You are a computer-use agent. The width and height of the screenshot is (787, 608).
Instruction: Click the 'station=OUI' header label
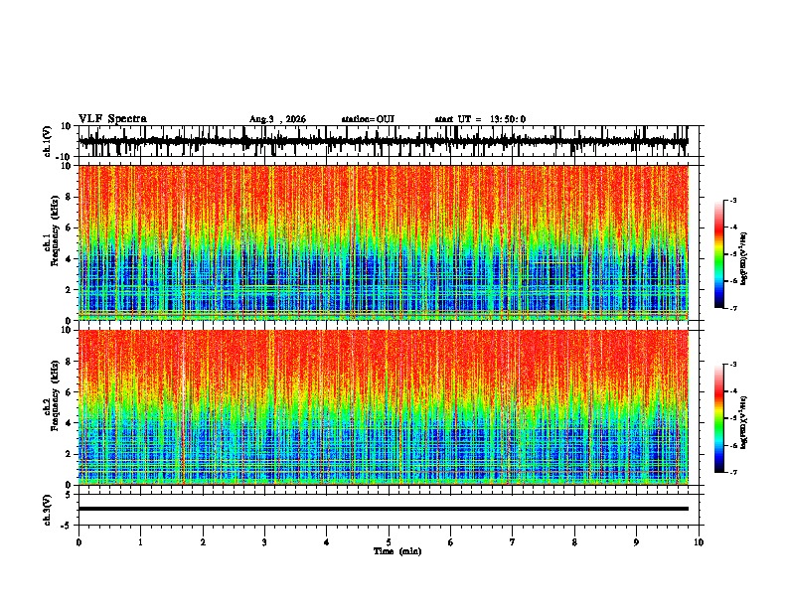[x=368, y=119]
